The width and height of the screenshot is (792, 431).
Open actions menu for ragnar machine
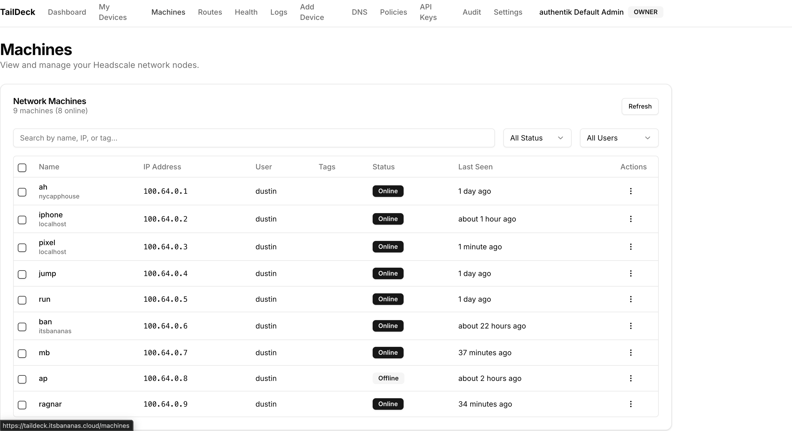pos(631,404)
